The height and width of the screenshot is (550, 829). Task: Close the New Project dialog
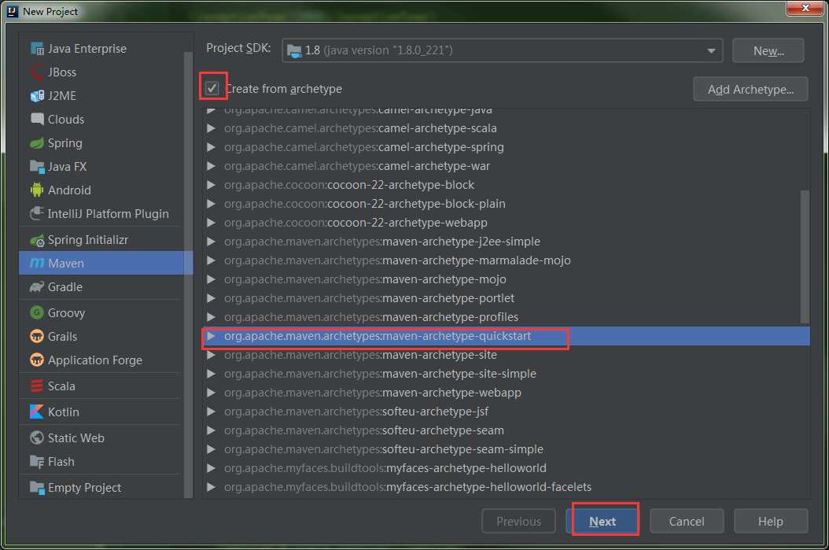tap(805, 8)
